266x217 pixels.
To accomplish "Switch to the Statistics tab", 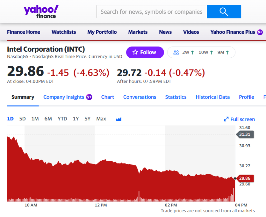I will click(176, 97).
